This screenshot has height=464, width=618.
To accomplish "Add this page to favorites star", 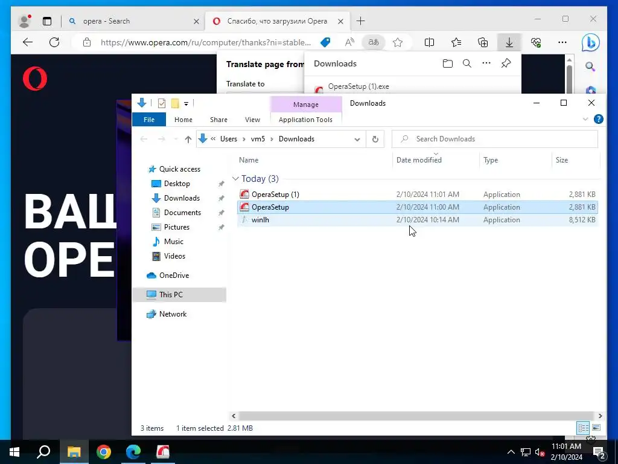I will tap(398, 42).
